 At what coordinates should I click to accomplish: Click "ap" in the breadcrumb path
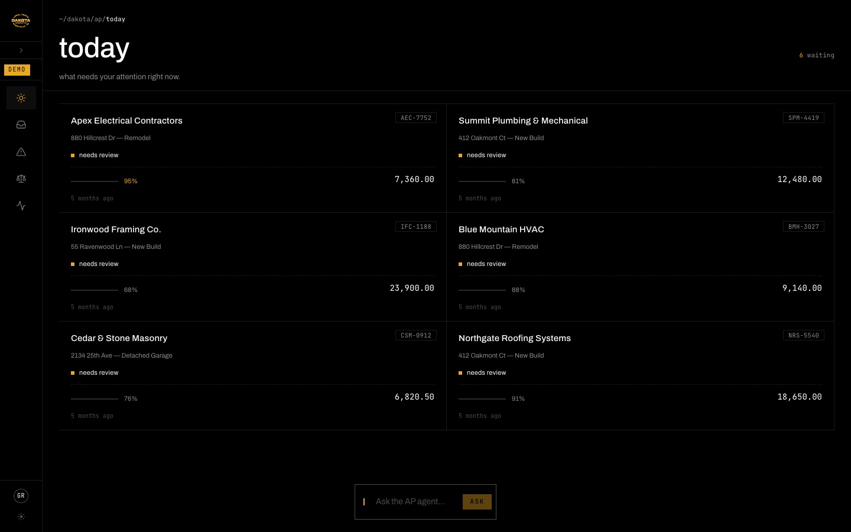[98, 19]
